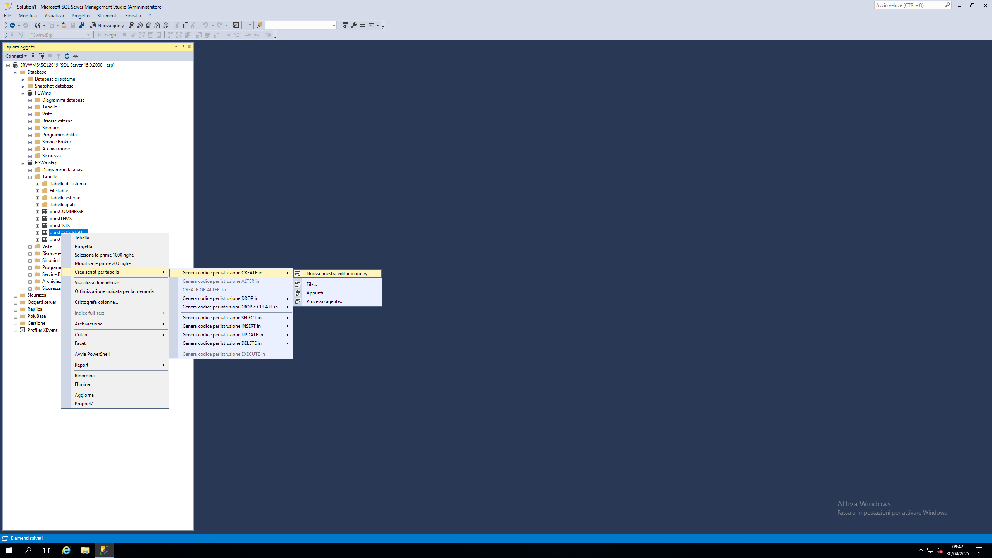
Task: Click the XMLA query icon
Action: (x=157, y=25)
